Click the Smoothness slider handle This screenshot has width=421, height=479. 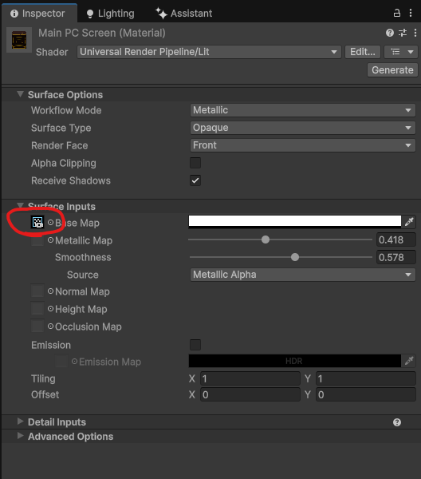[x=295, y=257]
